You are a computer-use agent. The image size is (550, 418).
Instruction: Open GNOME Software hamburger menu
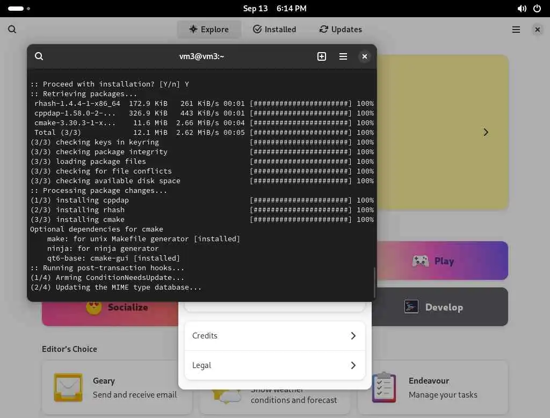[x=516, y=30]
